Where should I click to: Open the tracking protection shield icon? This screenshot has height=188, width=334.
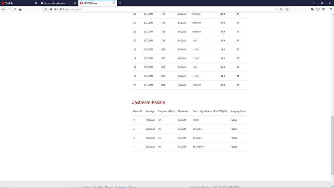click(46, 9)
